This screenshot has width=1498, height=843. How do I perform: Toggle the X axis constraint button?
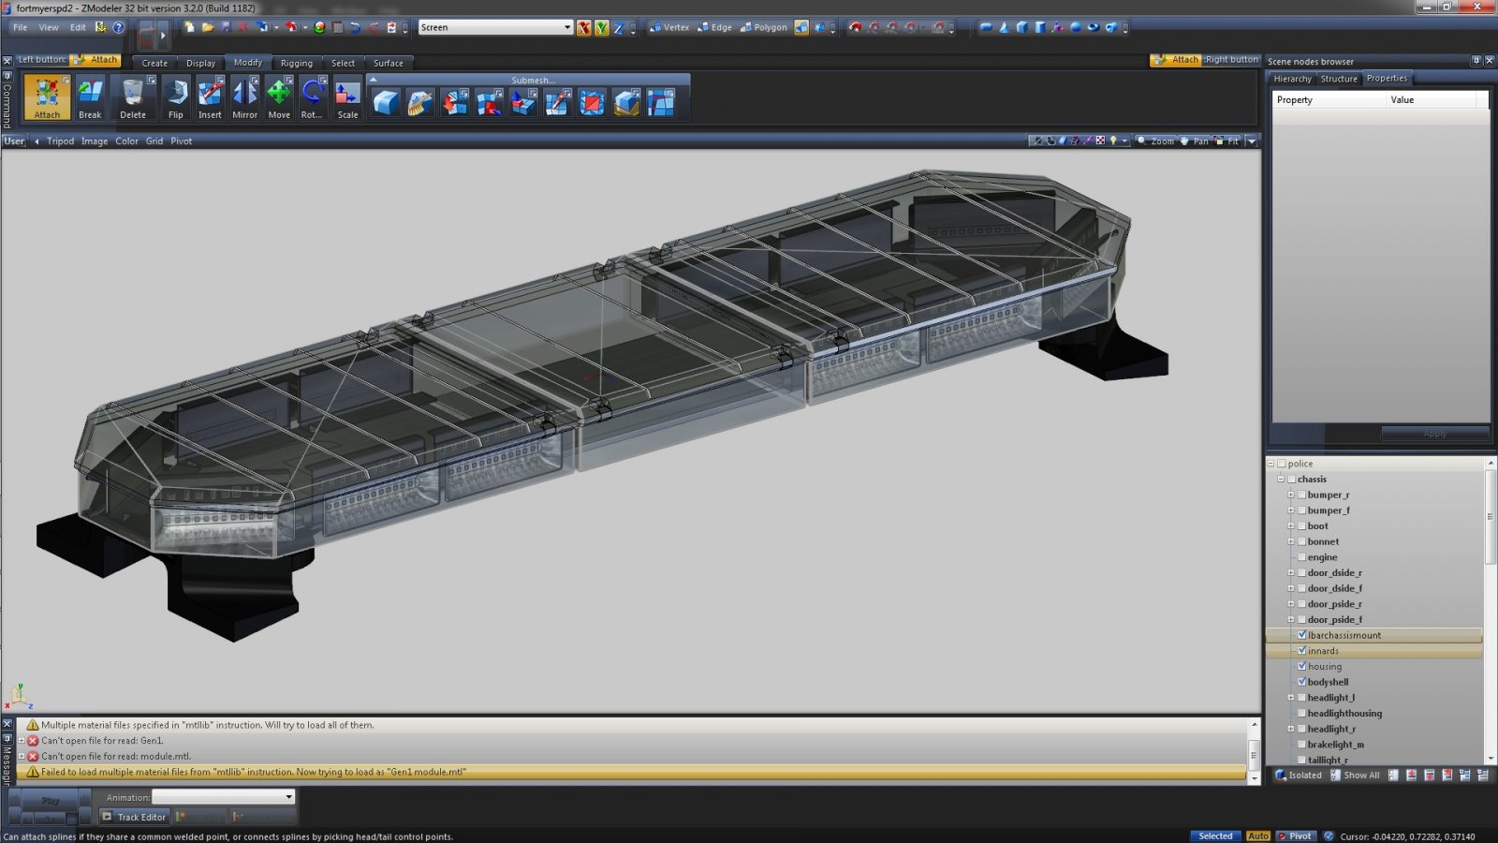coord(584,28)
